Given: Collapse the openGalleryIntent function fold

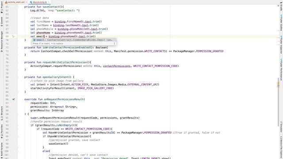Looking at the screenshot, I should tap(18, 77).
